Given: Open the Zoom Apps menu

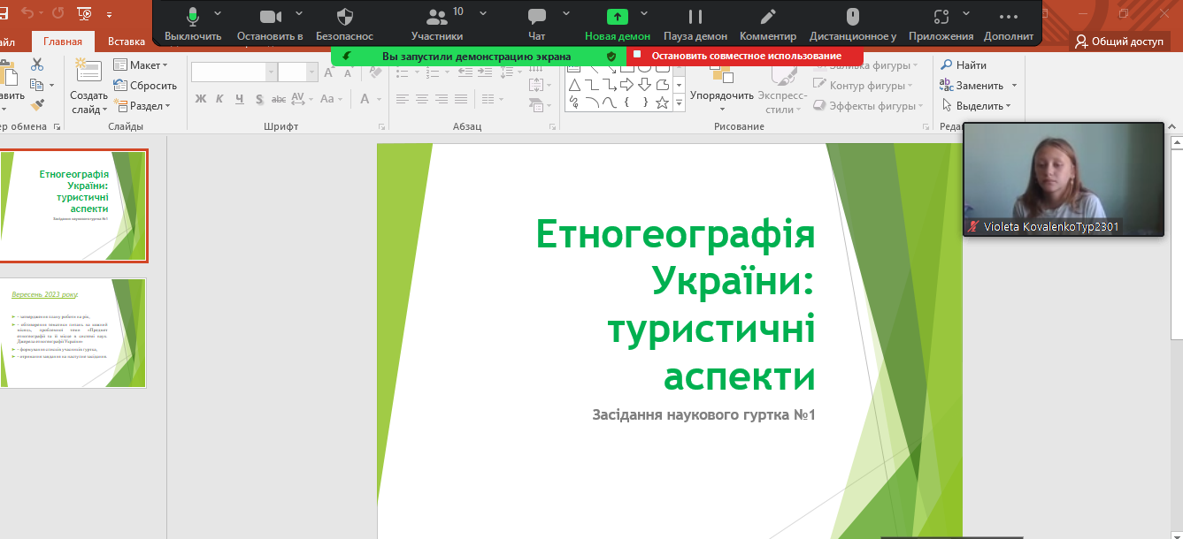Looking at the screenshot, I should coord(941,18).
